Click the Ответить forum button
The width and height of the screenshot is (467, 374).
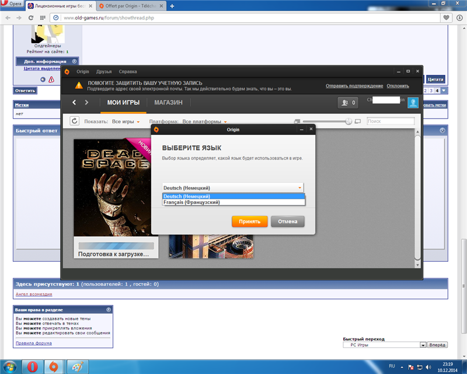(x=25, y=91)
